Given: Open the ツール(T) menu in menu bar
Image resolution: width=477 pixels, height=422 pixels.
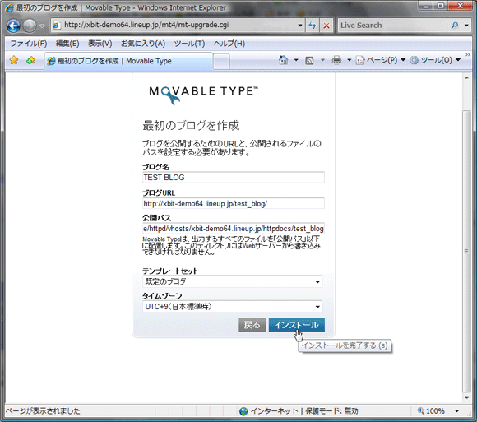Looking at the screenshot, I should 189,44.
